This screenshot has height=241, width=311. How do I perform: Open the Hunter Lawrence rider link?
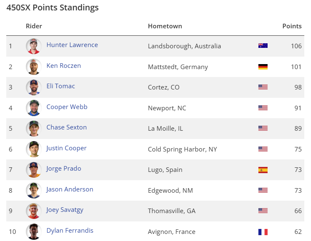(x=72, y=45)
